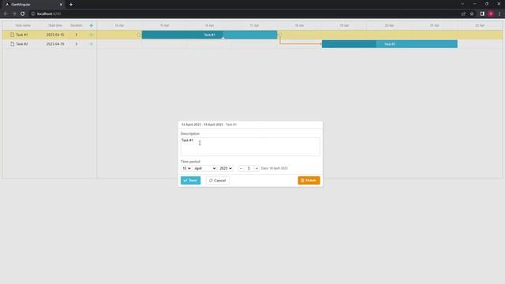Click the Task #2 start date 2023-04-19
Viewport: 505px width, 284px height.
click(x=55, y=44)
